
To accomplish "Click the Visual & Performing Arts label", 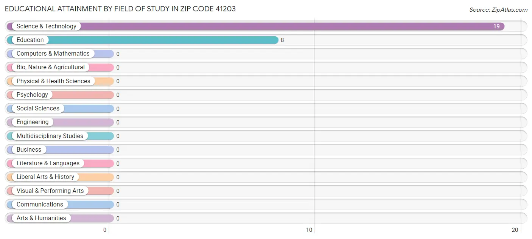I will click(50, 191).
